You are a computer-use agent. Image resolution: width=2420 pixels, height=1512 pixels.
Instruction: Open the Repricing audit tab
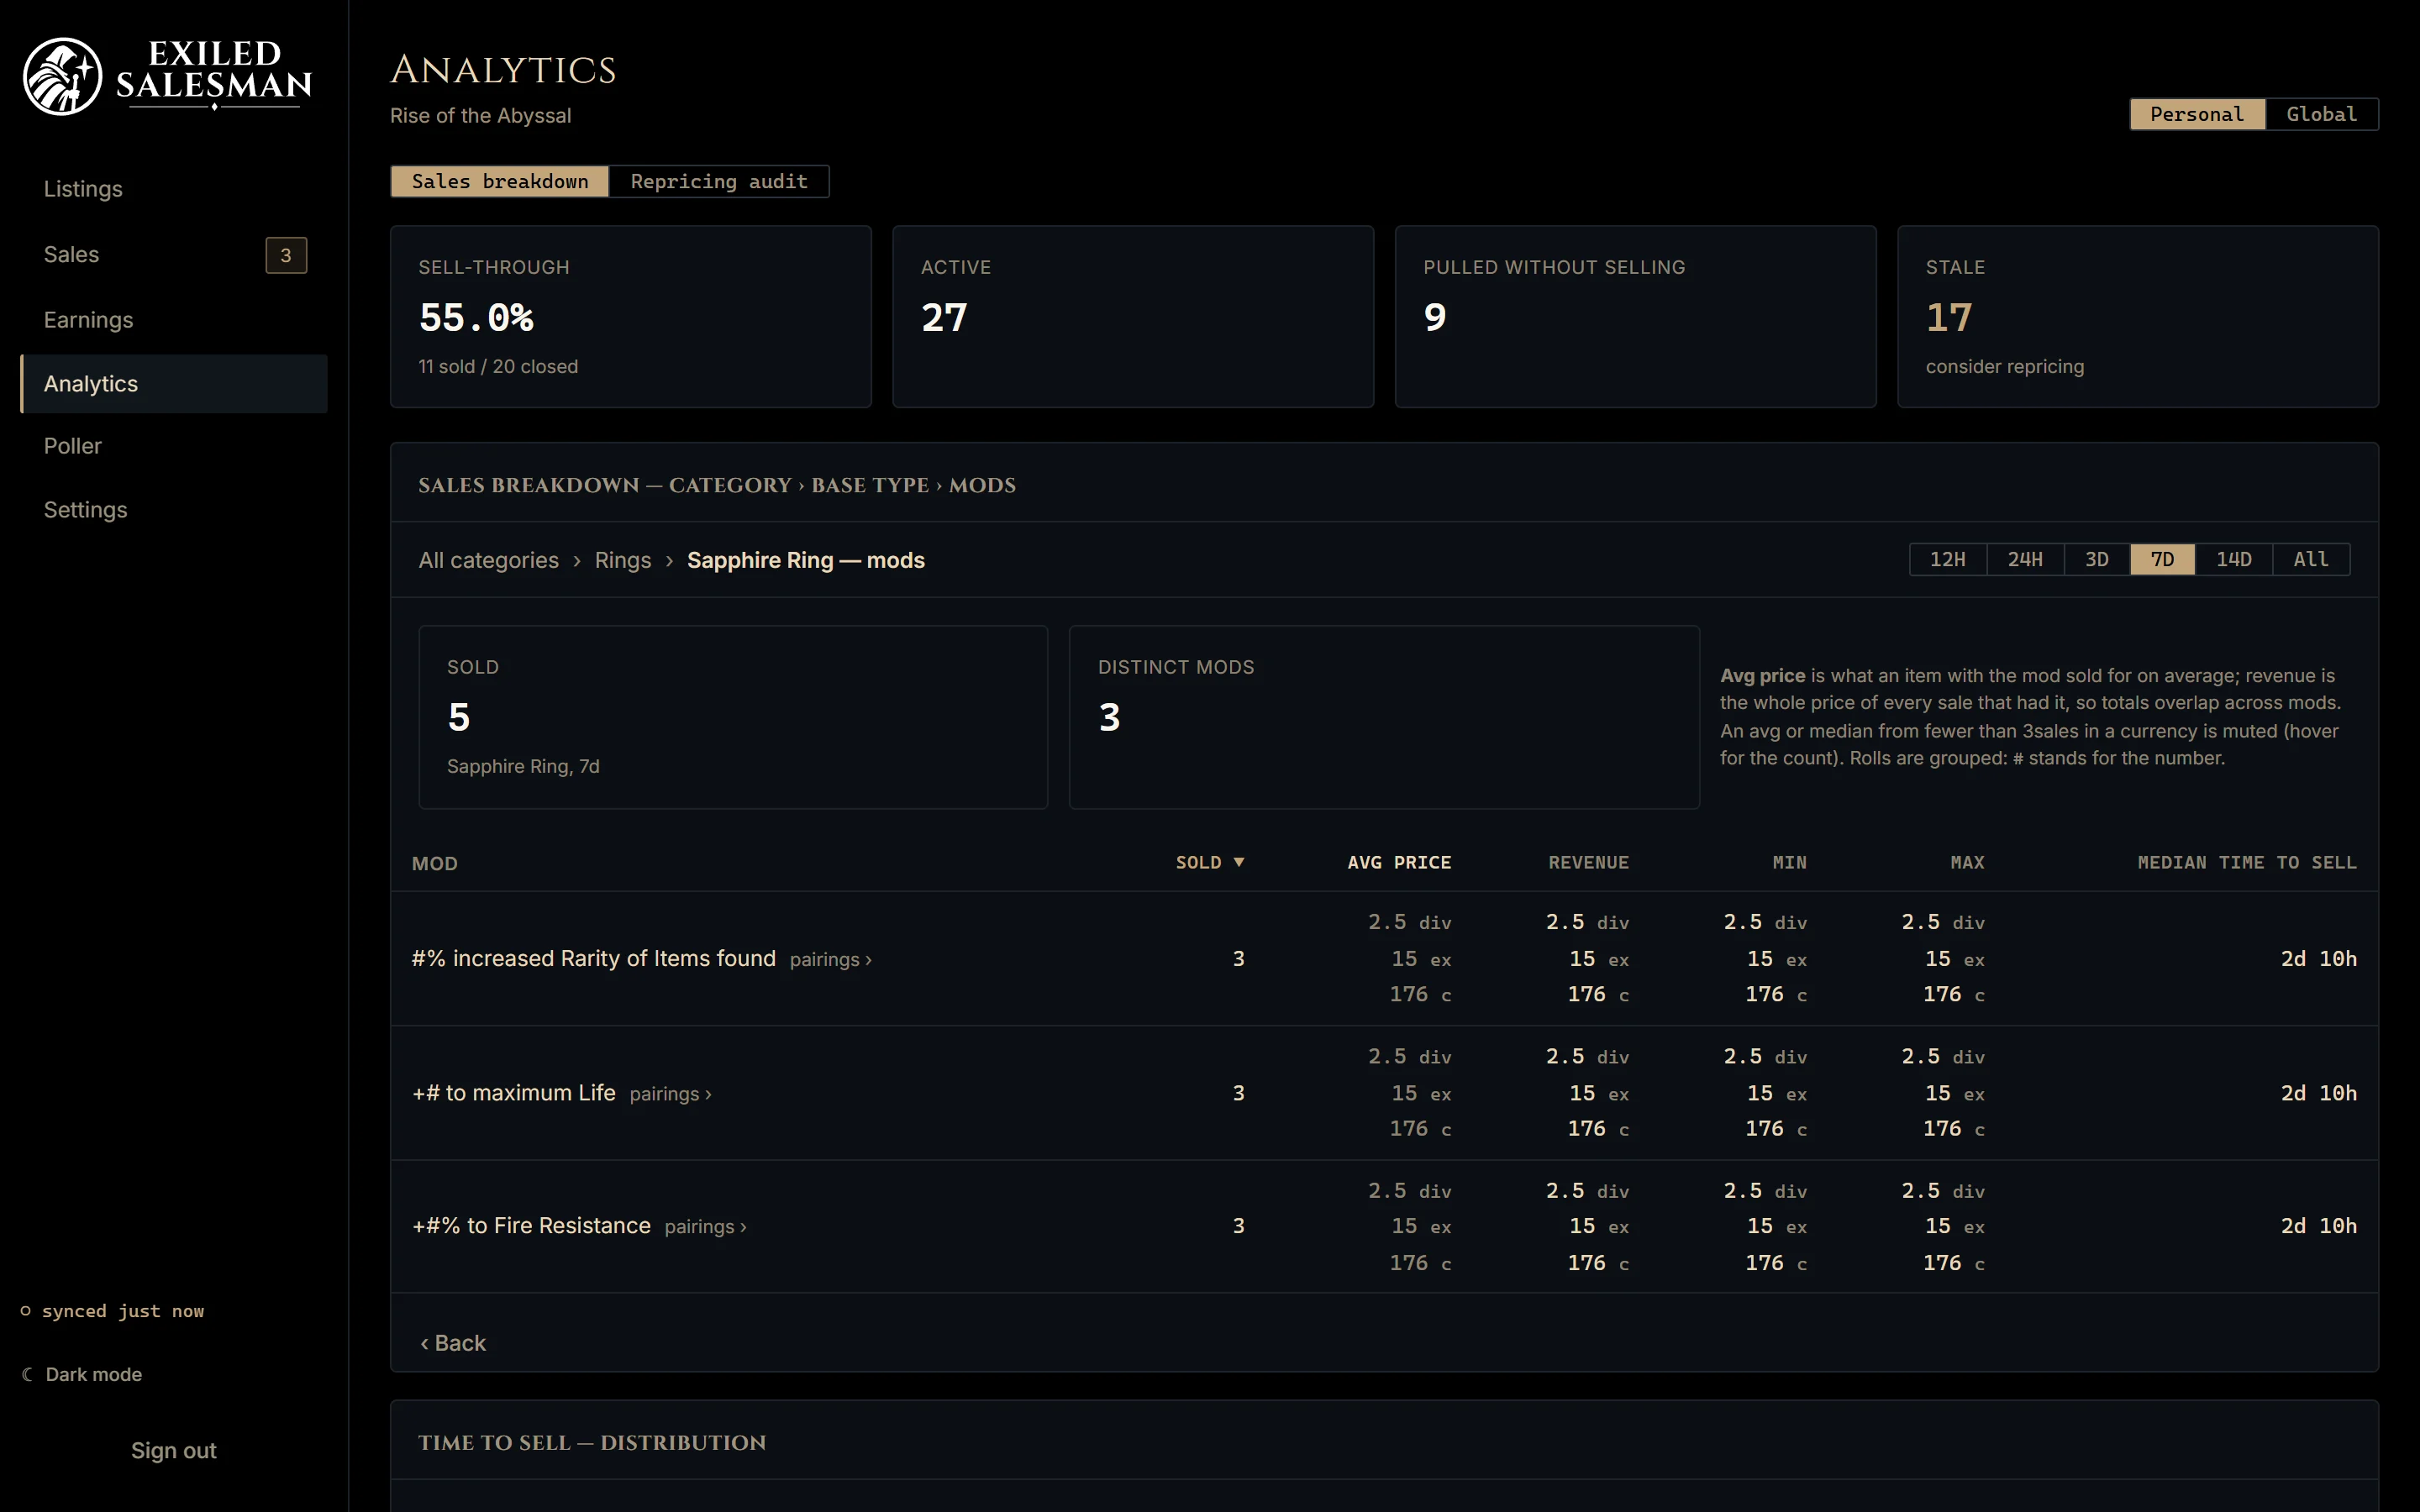coord(719,181)
